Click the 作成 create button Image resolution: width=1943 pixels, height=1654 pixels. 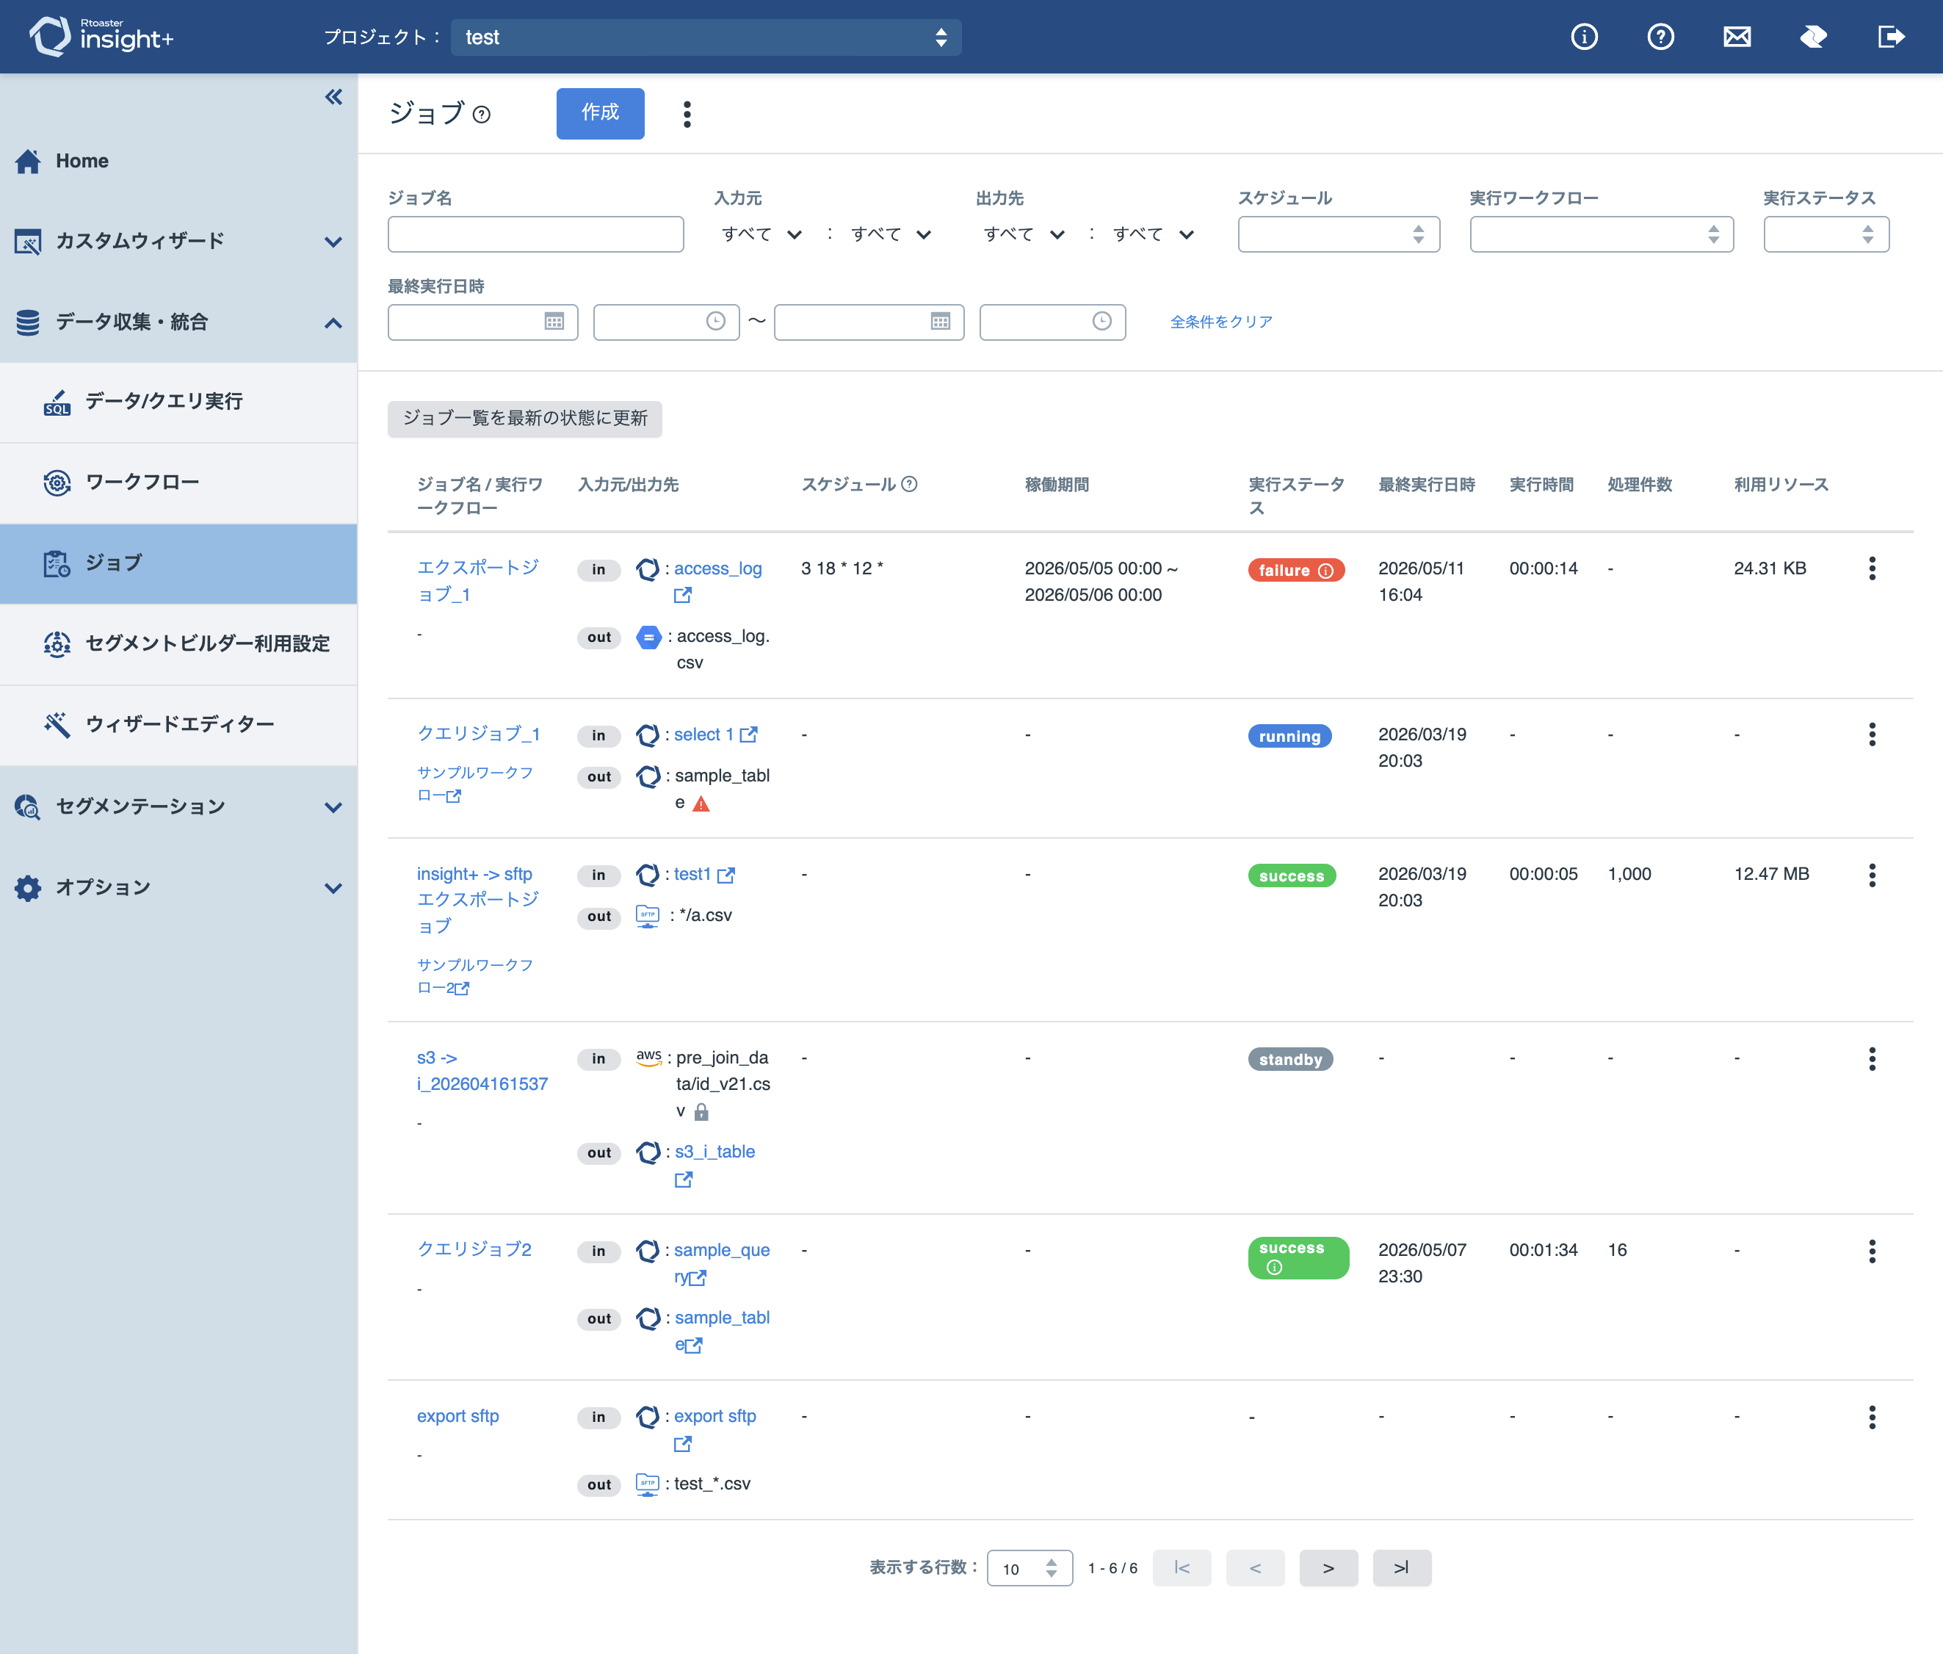point(600,113)
